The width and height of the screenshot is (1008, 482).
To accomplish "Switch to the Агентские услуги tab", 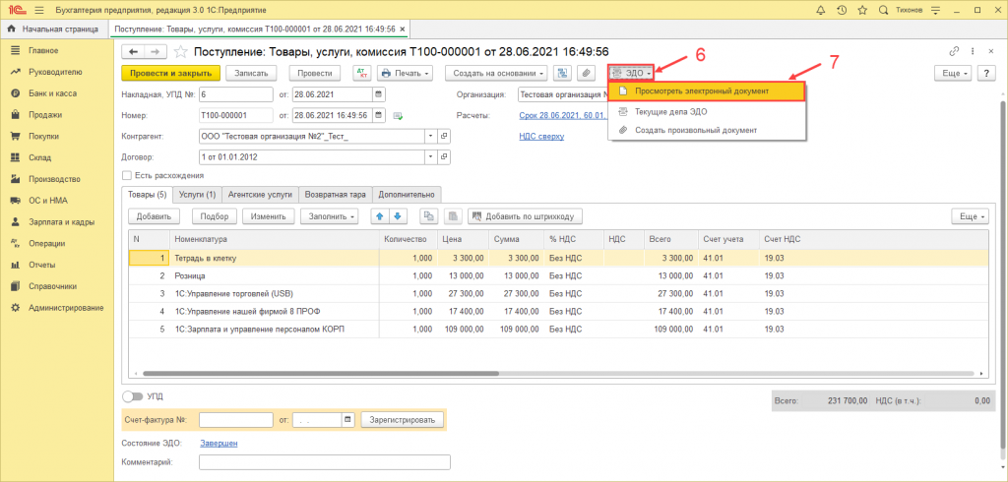I will [261, 194].
